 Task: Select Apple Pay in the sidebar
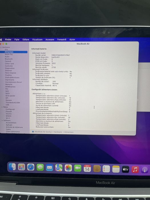pyautogui.click(x=9, y=54)
